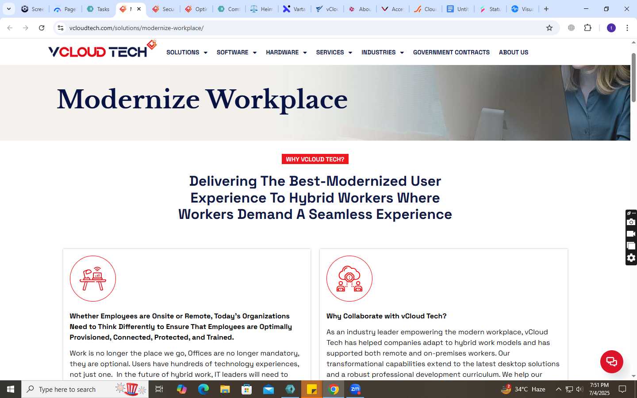This screenshot has width=637, height=398.
Task: Open the red live chat bubble
Action: tap(611, 361)
